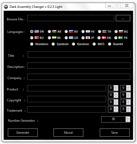Image resolution: width=137 pixels, height=144 pixels.
Task: Click into the Company input field
Action: (79, 77)
